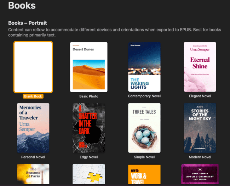Click the Basic Photo caption text

(x=89, y=96)
